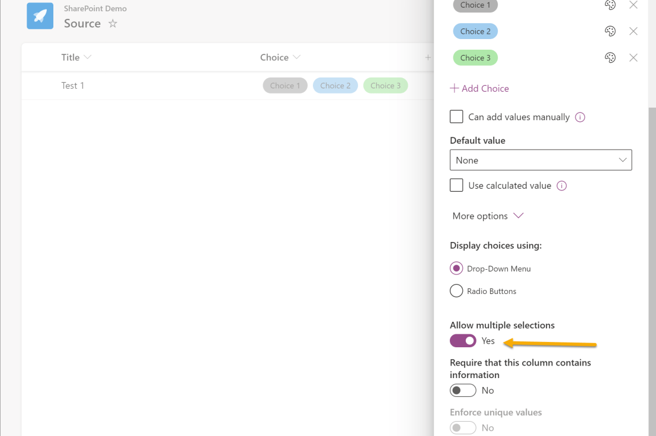Click the Add Choice link
656x436 pixels.
pyautogui.click(x=479, y=88)
